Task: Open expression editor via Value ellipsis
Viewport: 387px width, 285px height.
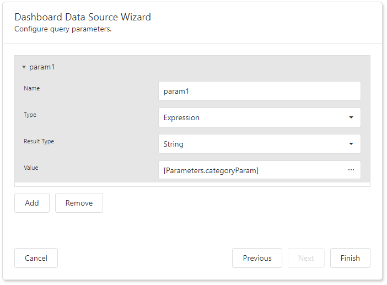Action: 351,170
